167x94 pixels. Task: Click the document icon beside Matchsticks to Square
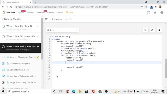tap(8, 63)
